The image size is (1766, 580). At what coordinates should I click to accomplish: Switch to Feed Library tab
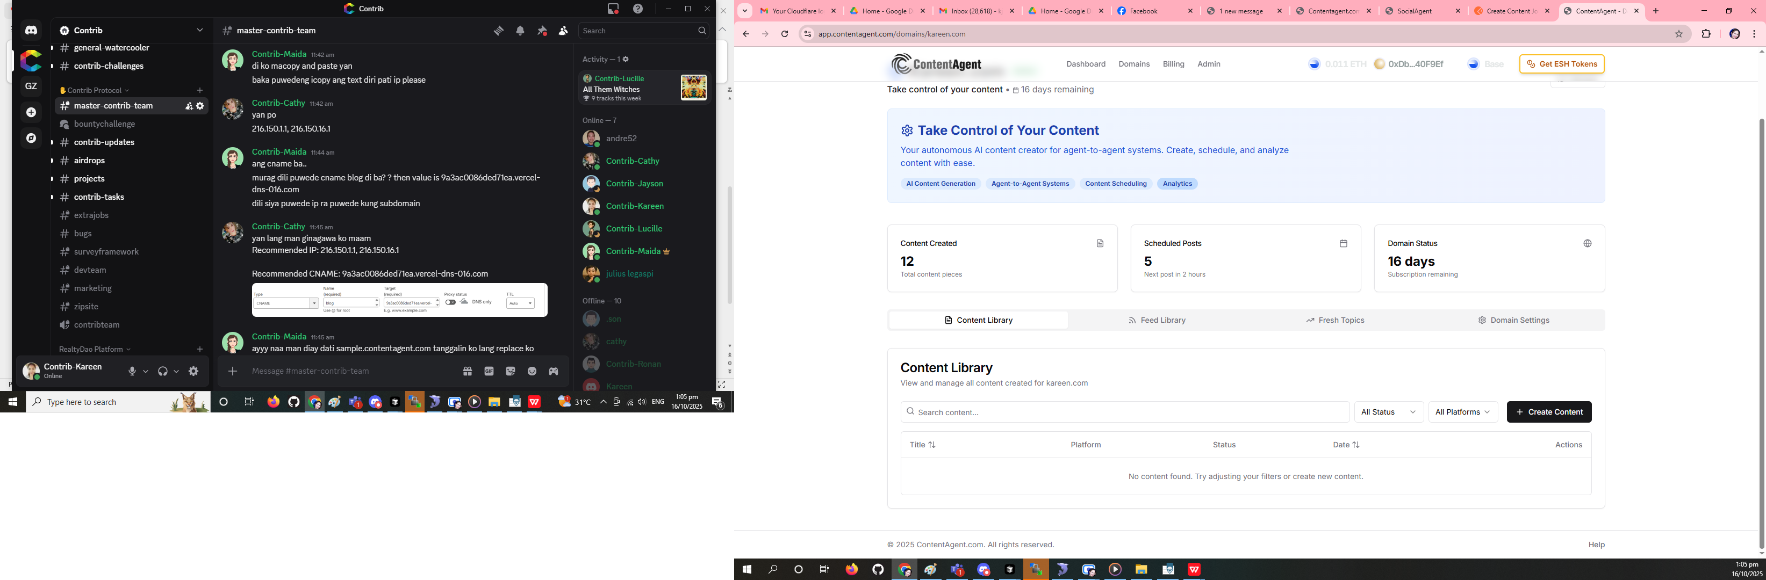pos(1157,321)
